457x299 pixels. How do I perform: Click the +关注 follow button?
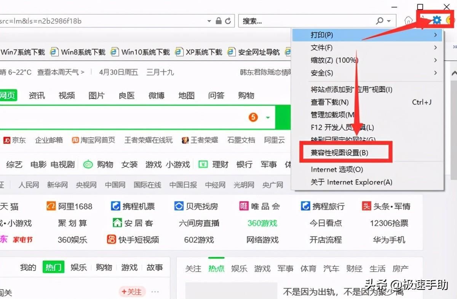tap(132, 292)
